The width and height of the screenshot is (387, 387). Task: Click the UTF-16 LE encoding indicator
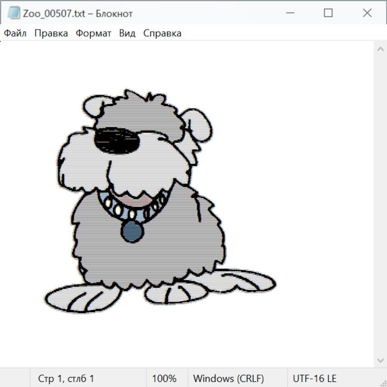tap(314, 378)
